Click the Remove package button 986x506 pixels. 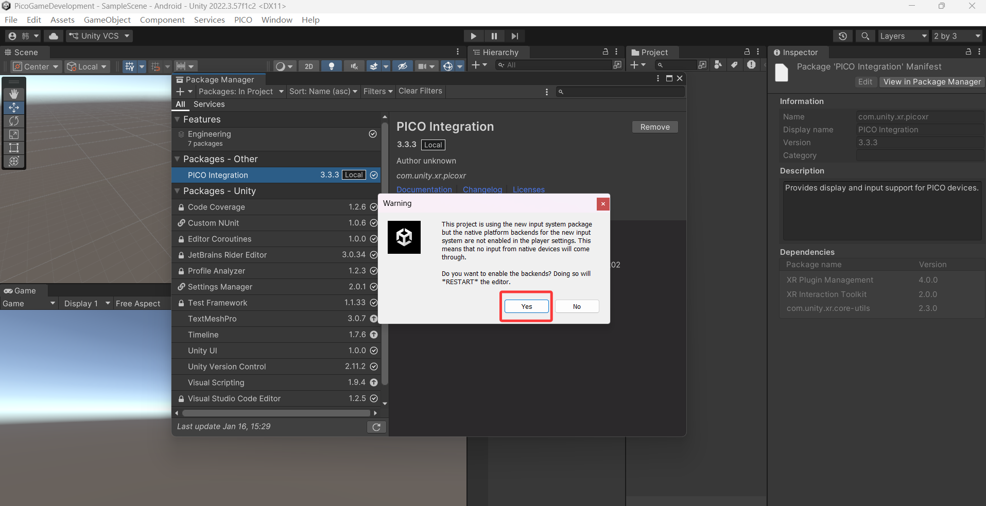click(655, 127)
